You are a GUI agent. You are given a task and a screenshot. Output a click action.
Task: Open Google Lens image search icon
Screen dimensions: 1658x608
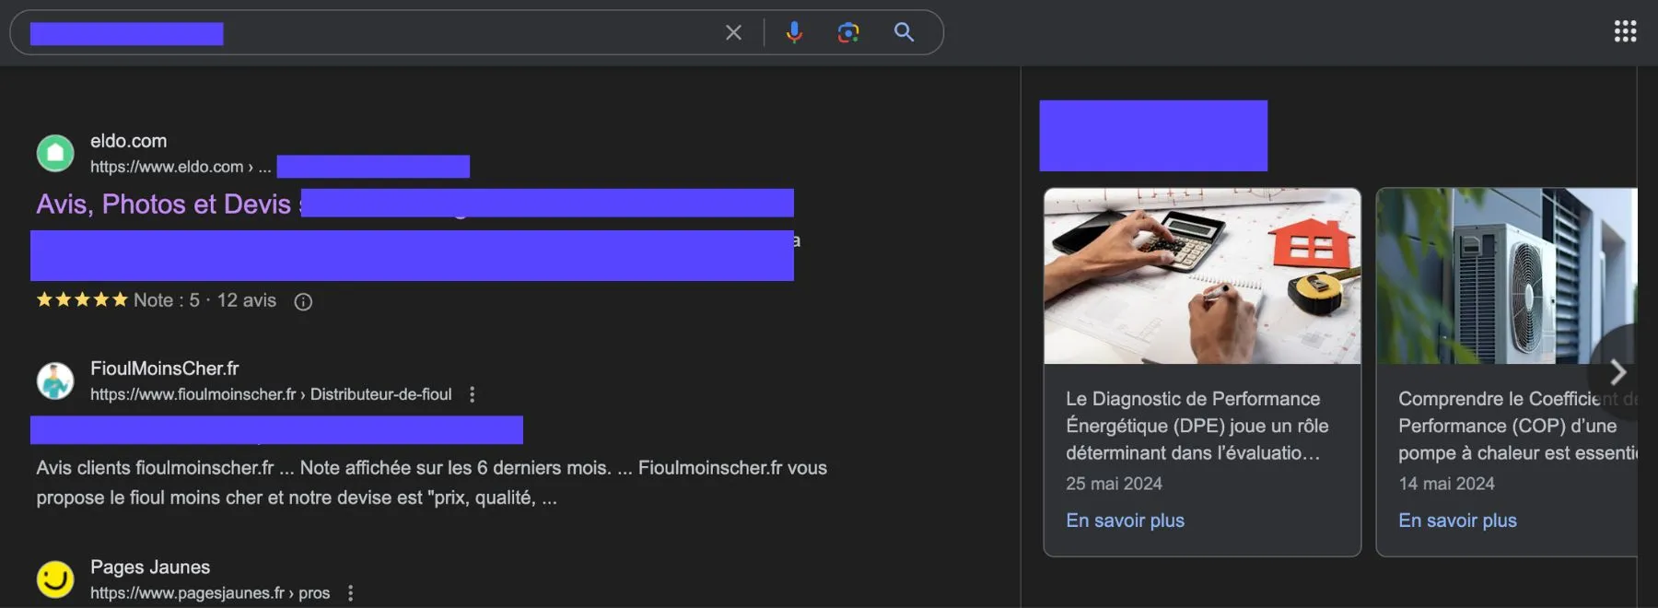(x=848, y=32)
